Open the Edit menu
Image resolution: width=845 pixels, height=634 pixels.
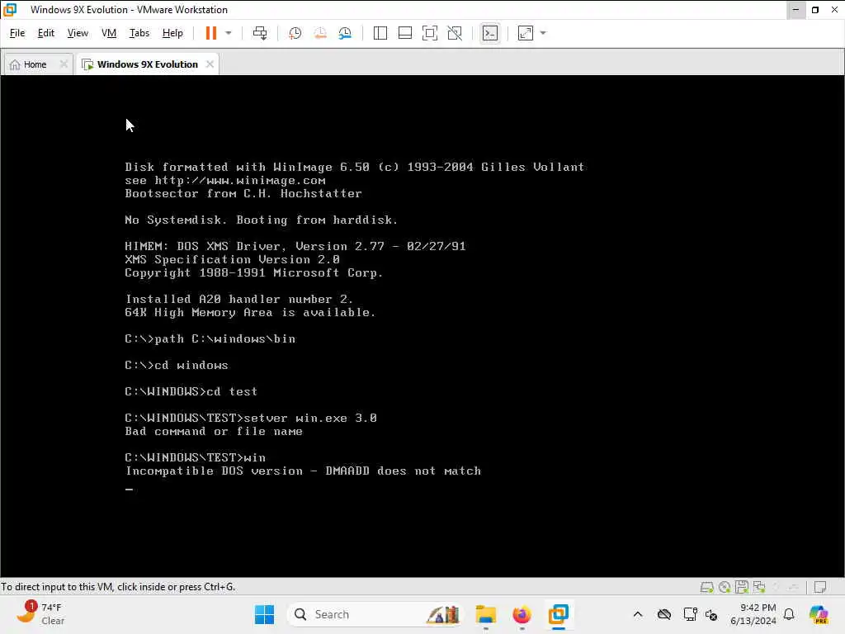pyautogui.click(x=46, y=33)
